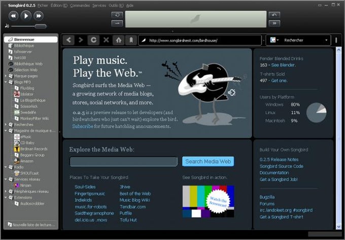Click the volume slider handle
The height and width of the screenshot is (240, 345).
pos(41,26)
